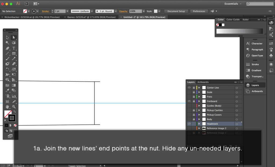
Task: Click the Opacity percentage field
Action: click(135, 11)
